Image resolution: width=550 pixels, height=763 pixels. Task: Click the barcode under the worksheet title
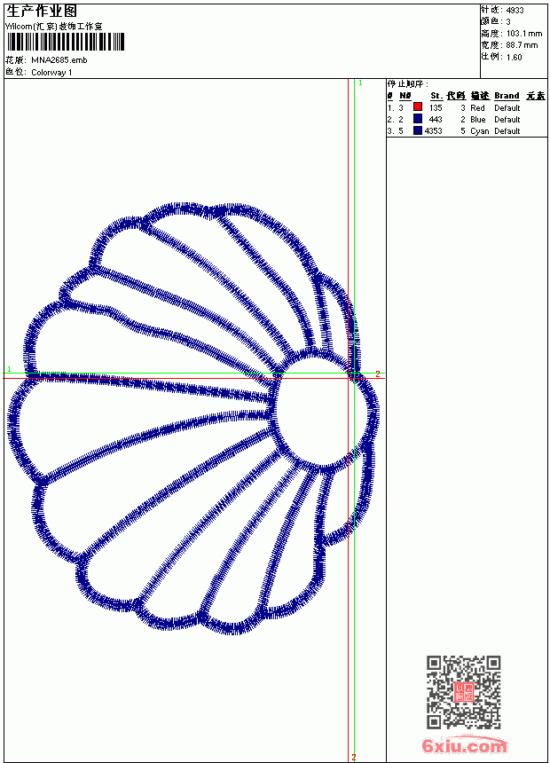click(66, 42)
